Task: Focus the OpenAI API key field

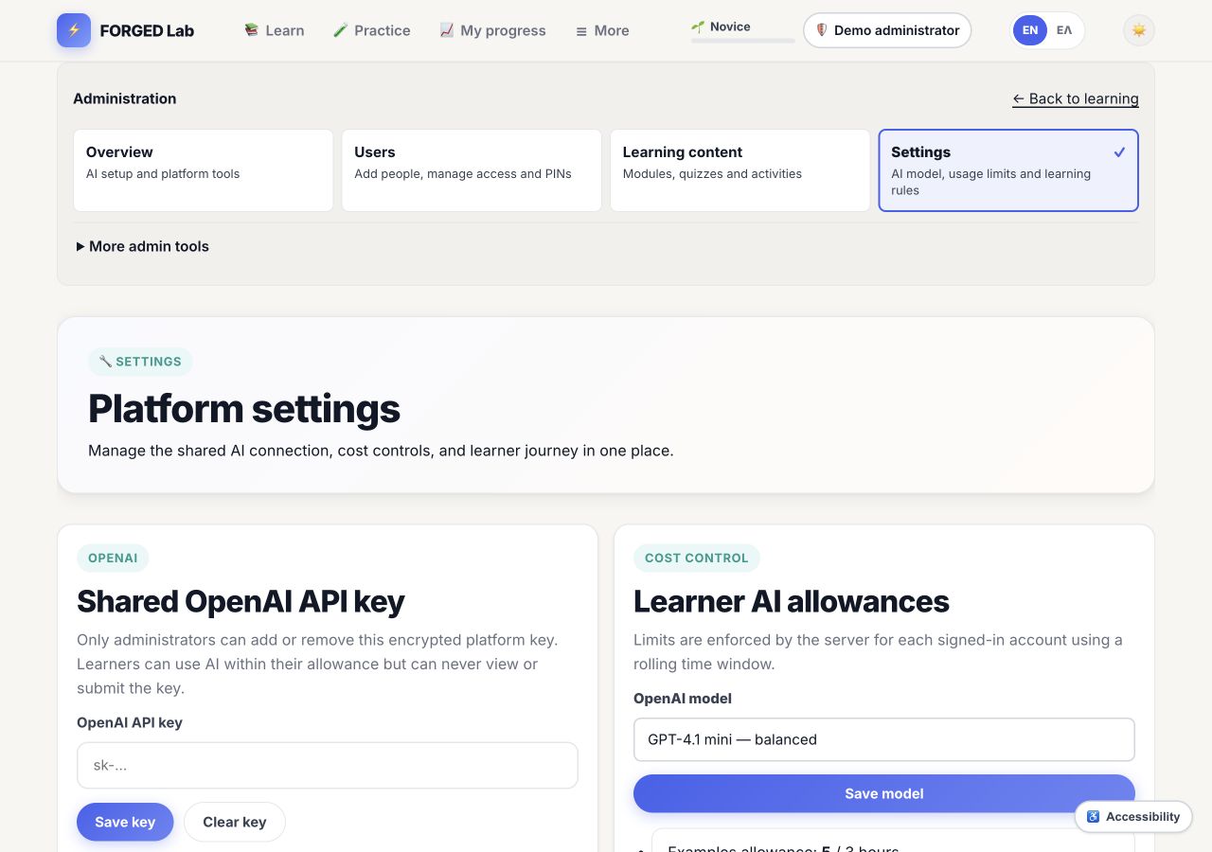Action: pyautogui.click(x=328, y=765)
